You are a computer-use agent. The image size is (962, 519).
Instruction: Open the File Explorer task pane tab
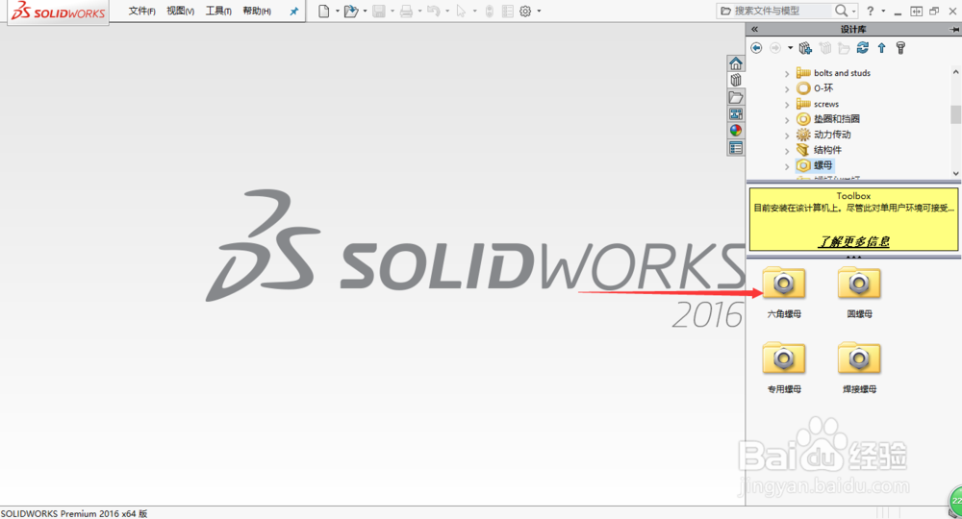click(x=736, y=97)
